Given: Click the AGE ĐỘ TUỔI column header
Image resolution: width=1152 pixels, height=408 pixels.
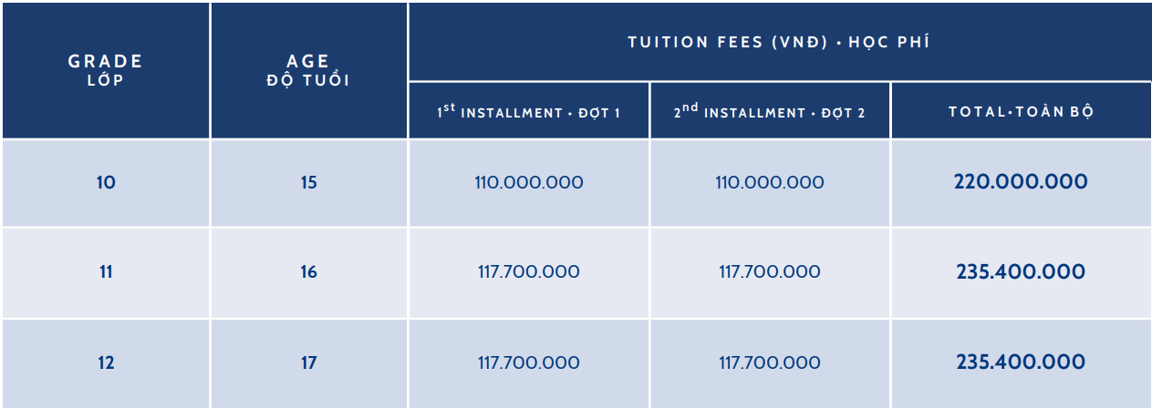Looking at the screenshot, I should point(308,70).
